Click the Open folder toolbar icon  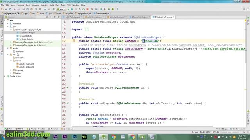(x=2, y=9)
